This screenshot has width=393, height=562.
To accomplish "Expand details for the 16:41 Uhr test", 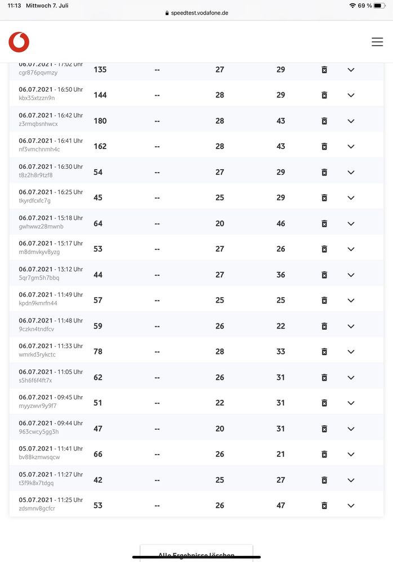I will [351, 146].
